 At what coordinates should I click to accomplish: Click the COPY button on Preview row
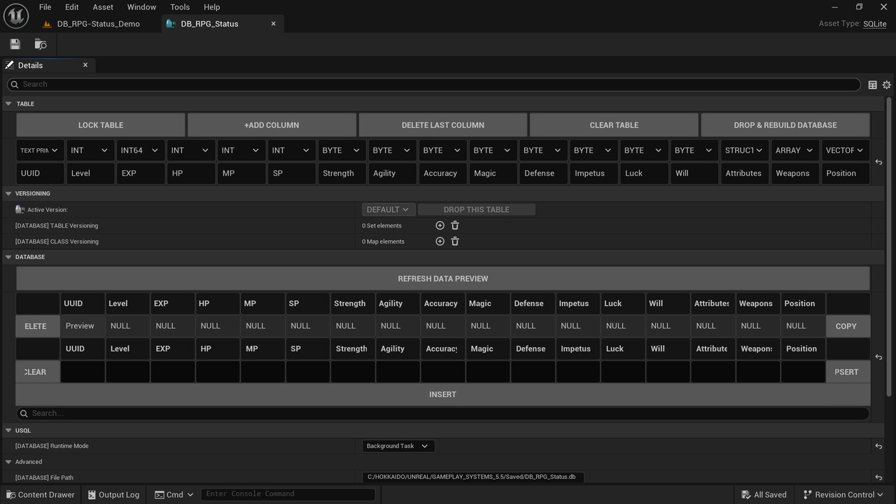click(848, 326)
